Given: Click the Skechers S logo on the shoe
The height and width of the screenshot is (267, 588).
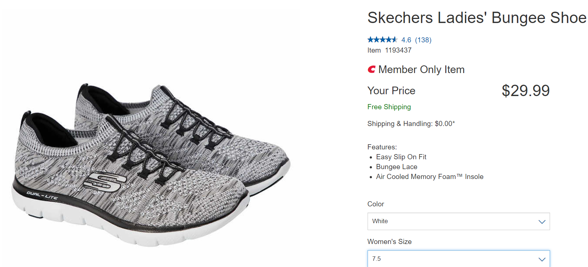Looking at the screenshot, I should pos(104,181).
